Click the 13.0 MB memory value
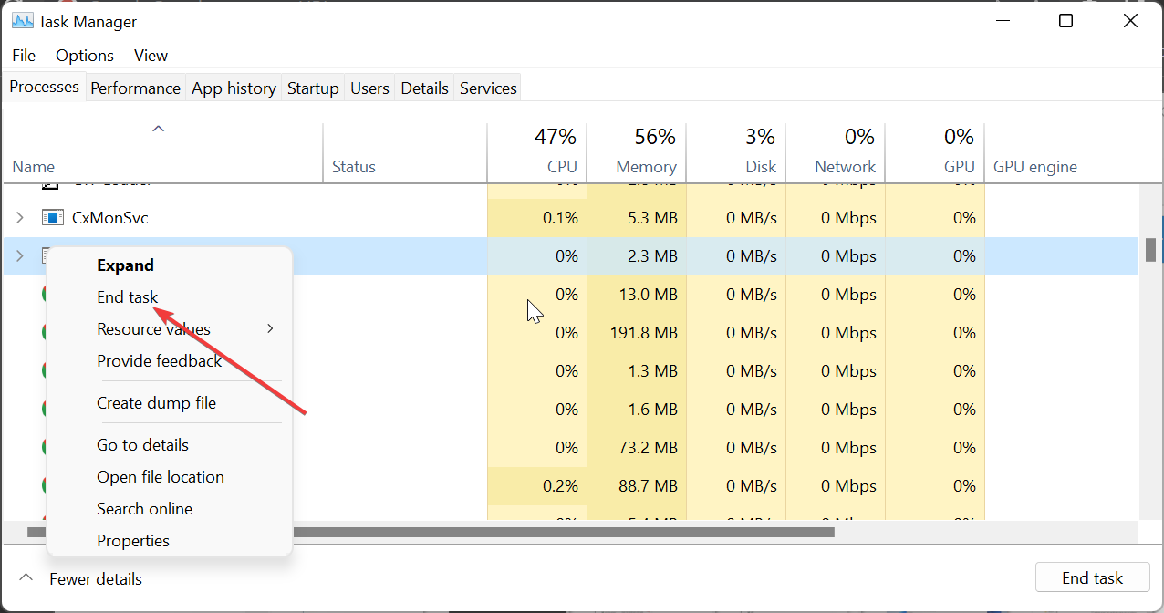This screenshot has height=613, width=1164. [x=650, y=295]
